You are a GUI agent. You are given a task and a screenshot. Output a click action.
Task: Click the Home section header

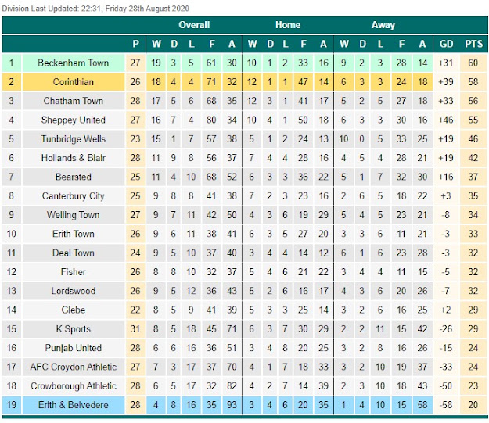tap(288, 25)
